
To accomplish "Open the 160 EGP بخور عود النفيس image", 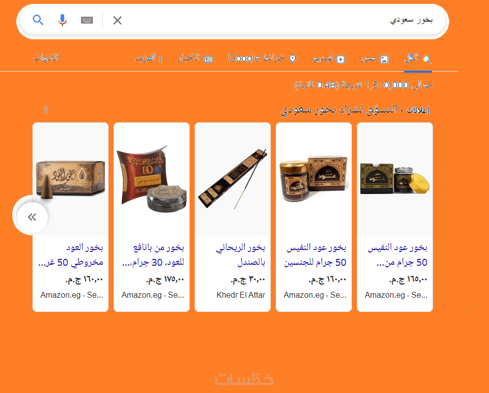I will (x=314, y=179).
